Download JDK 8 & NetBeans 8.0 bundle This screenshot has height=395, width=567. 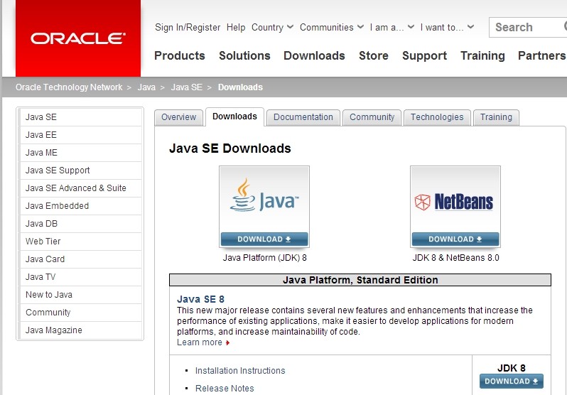[455, 239]
